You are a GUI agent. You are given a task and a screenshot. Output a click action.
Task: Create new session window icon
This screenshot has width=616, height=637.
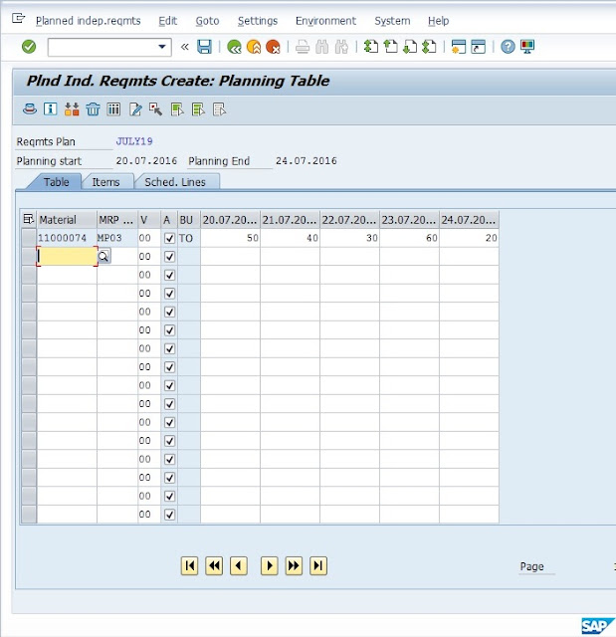(459, 47)
